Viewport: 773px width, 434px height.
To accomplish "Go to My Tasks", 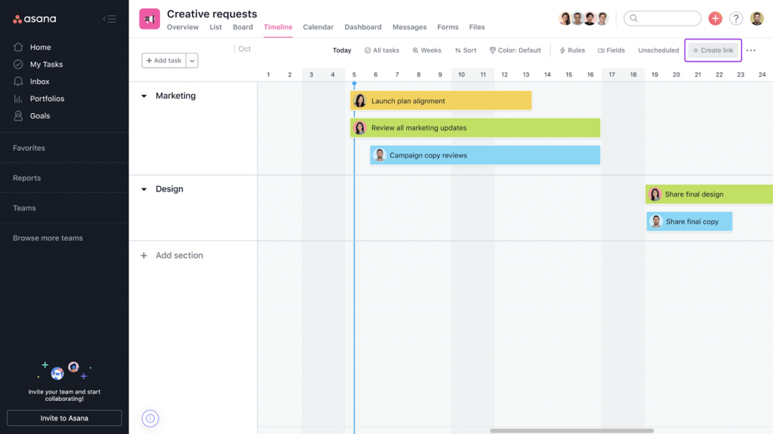I will (46, 65).
